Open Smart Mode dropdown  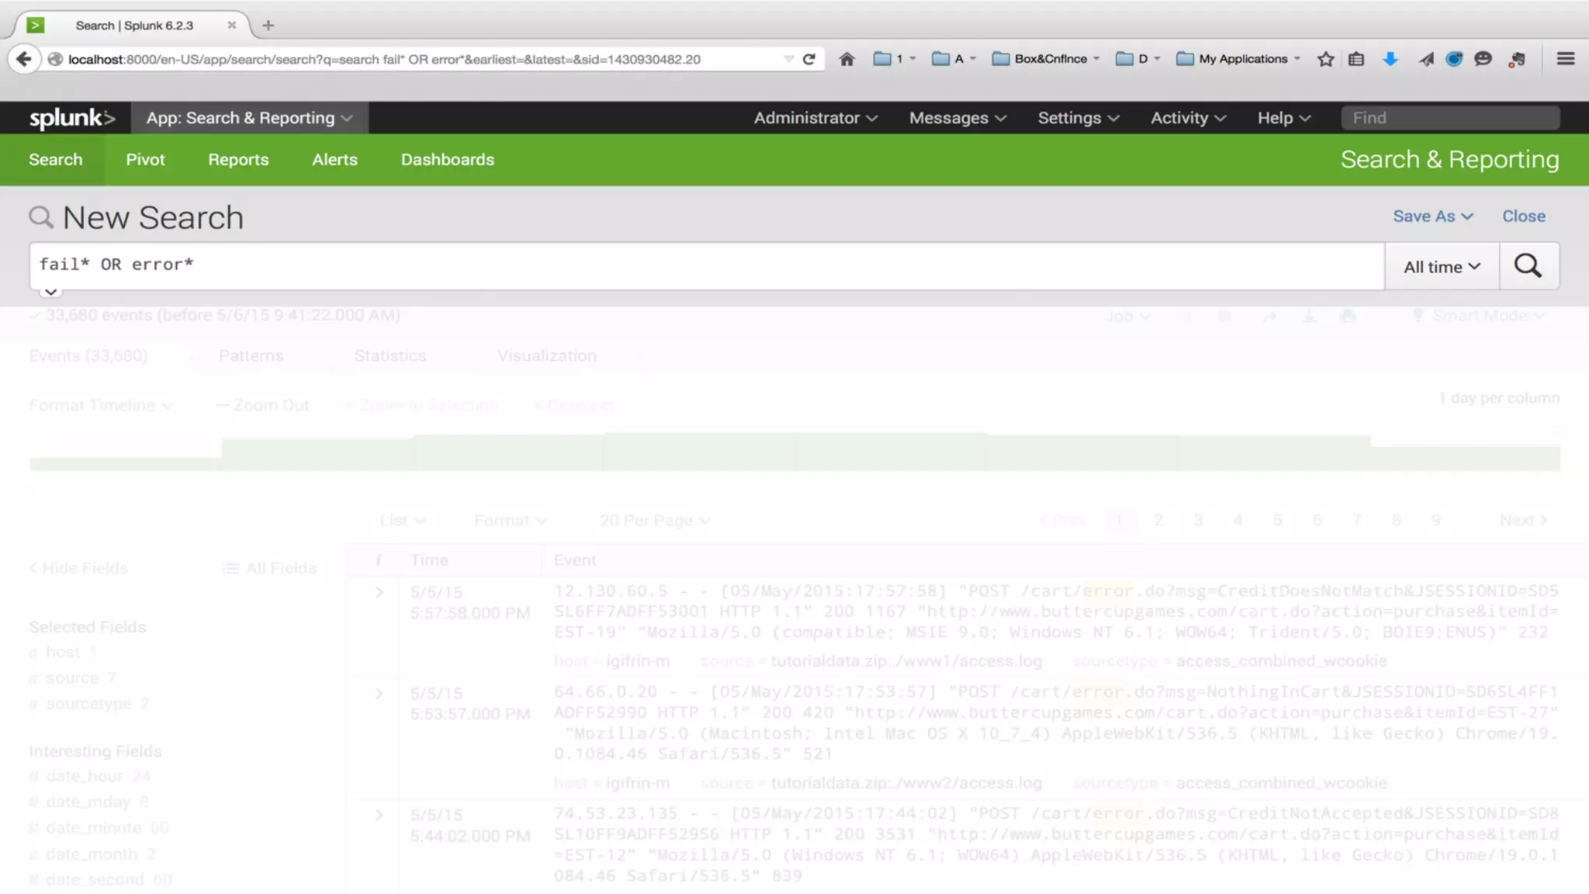click(1479, 316)
